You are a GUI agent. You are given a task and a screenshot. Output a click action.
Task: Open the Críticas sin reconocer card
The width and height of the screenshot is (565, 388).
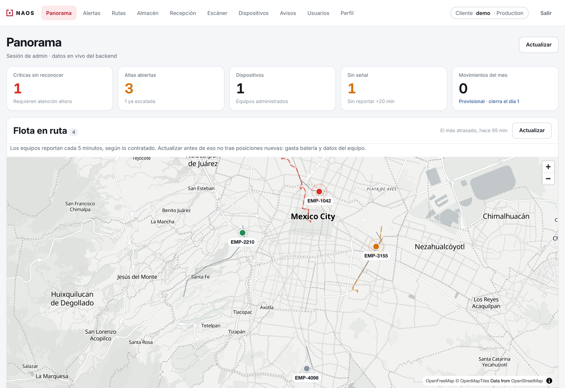tap(60, 89)
